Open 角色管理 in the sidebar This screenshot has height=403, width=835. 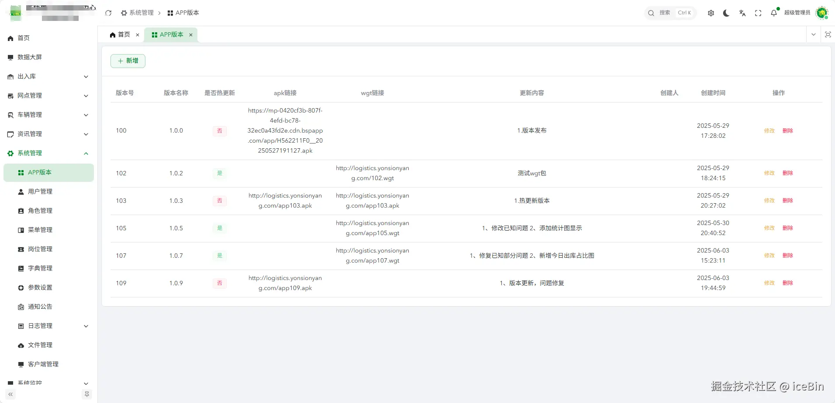coord(48,211)
